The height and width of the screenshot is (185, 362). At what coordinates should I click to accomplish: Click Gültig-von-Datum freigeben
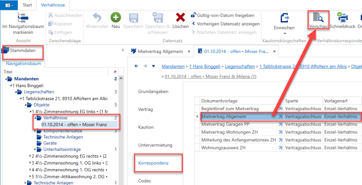point(222,16)
